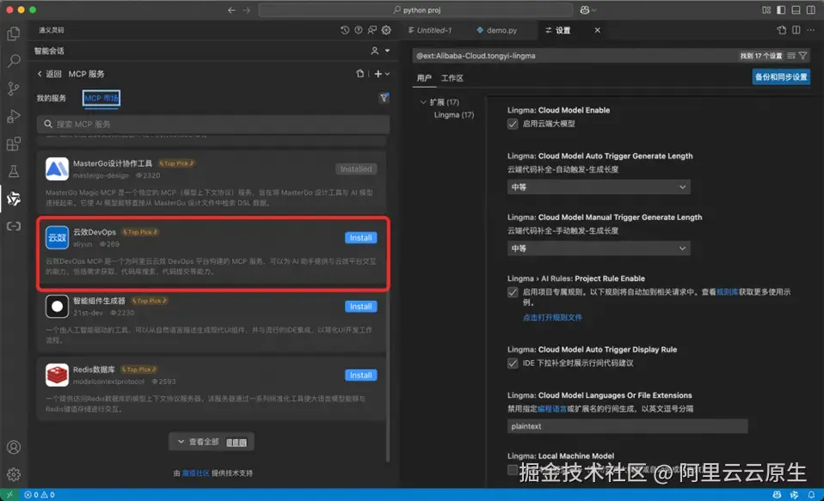Click the help icon in Lingma panel header
824x501 pixels.
click(359, 30)
